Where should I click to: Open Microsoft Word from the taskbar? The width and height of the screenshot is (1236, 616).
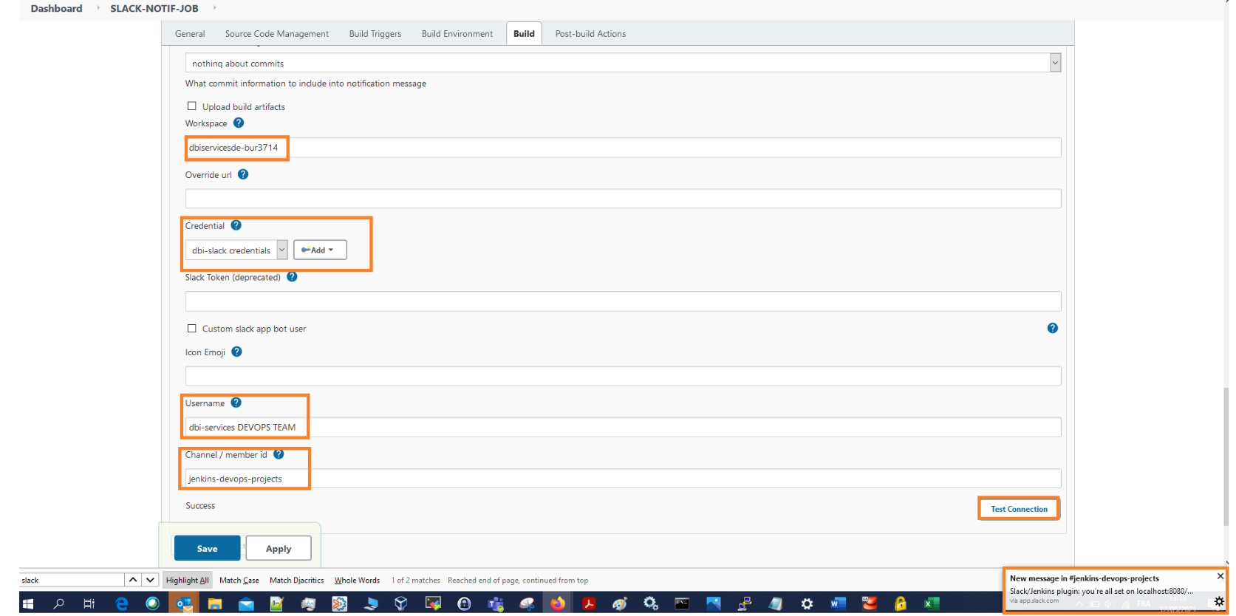838,603
